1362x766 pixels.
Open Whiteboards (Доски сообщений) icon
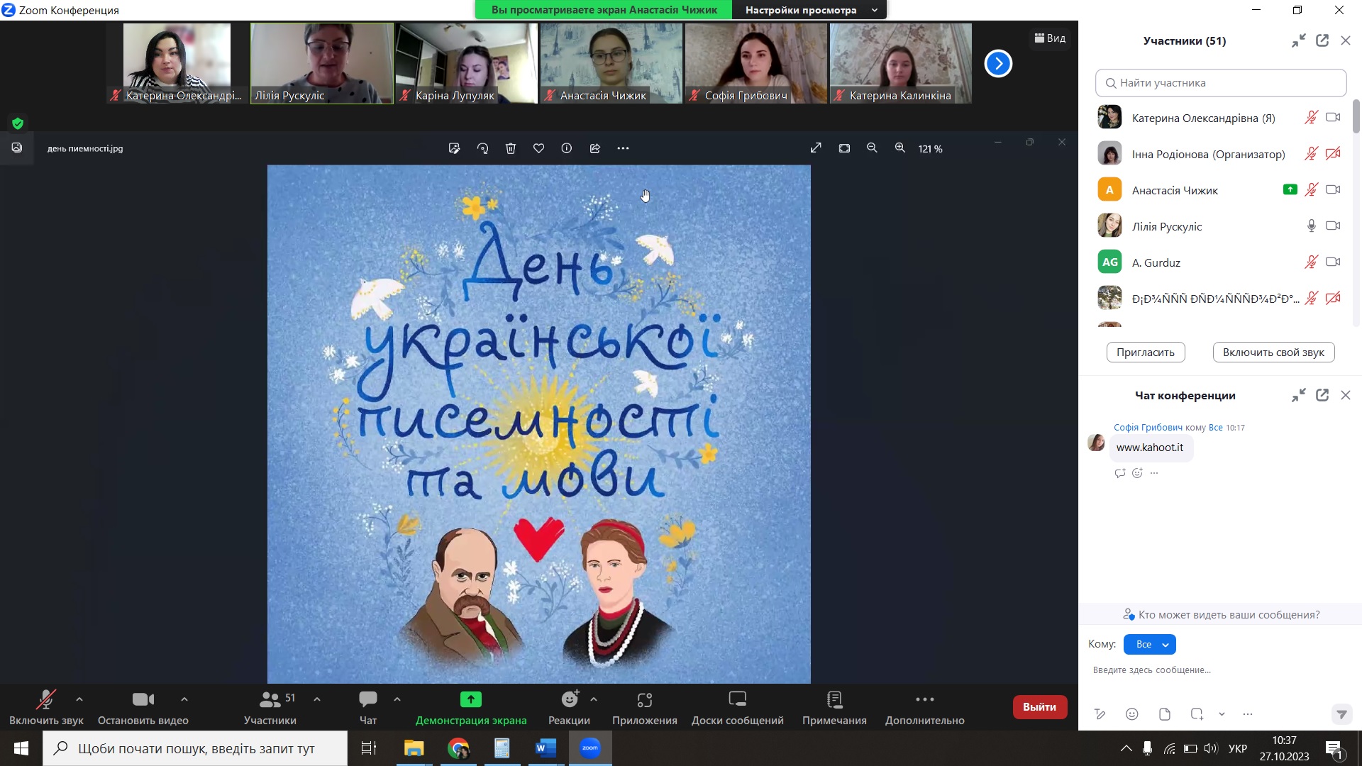pos(737,699)
